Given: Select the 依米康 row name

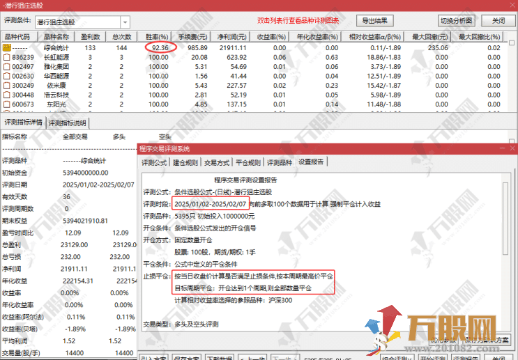Looking at the screenshot, I should click(56, 86).
